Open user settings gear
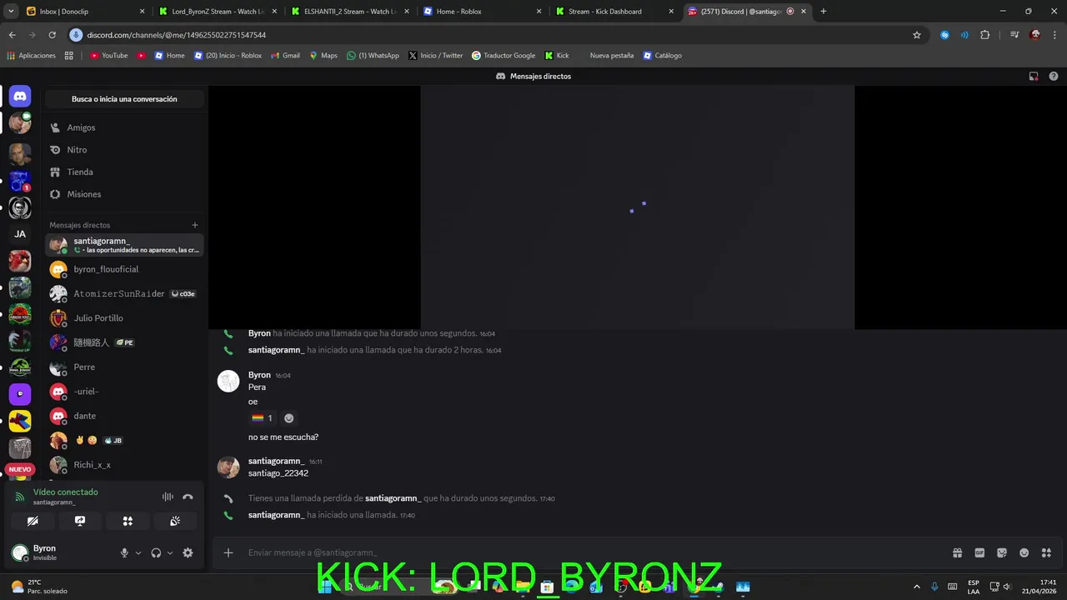Screen dimensions: 1067x600 click(x=188, y=552)
